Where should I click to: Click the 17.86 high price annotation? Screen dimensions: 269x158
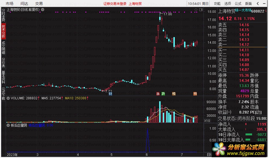[168, 14]
